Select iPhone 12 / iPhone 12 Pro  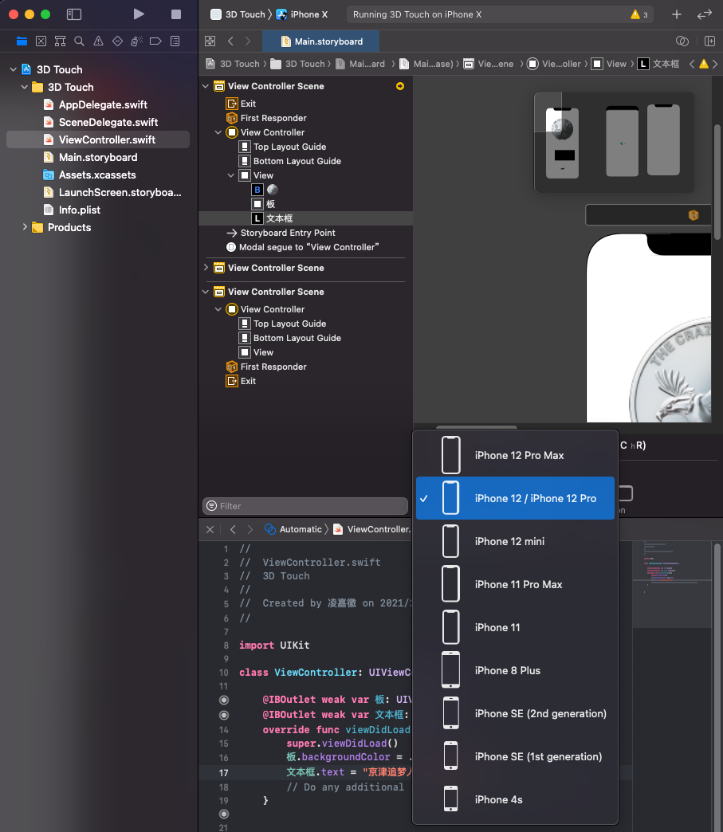click(x=515, y=498)
